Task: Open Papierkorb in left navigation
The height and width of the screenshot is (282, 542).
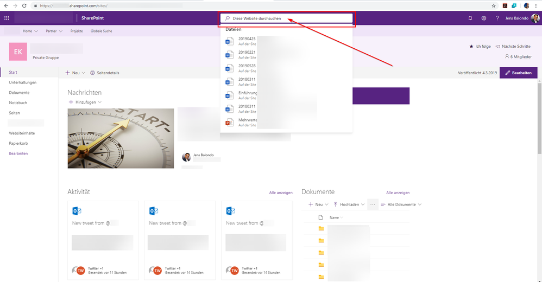Action: 18,143
